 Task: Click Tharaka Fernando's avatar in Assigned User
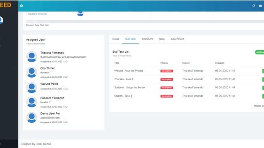coord(32,57)
